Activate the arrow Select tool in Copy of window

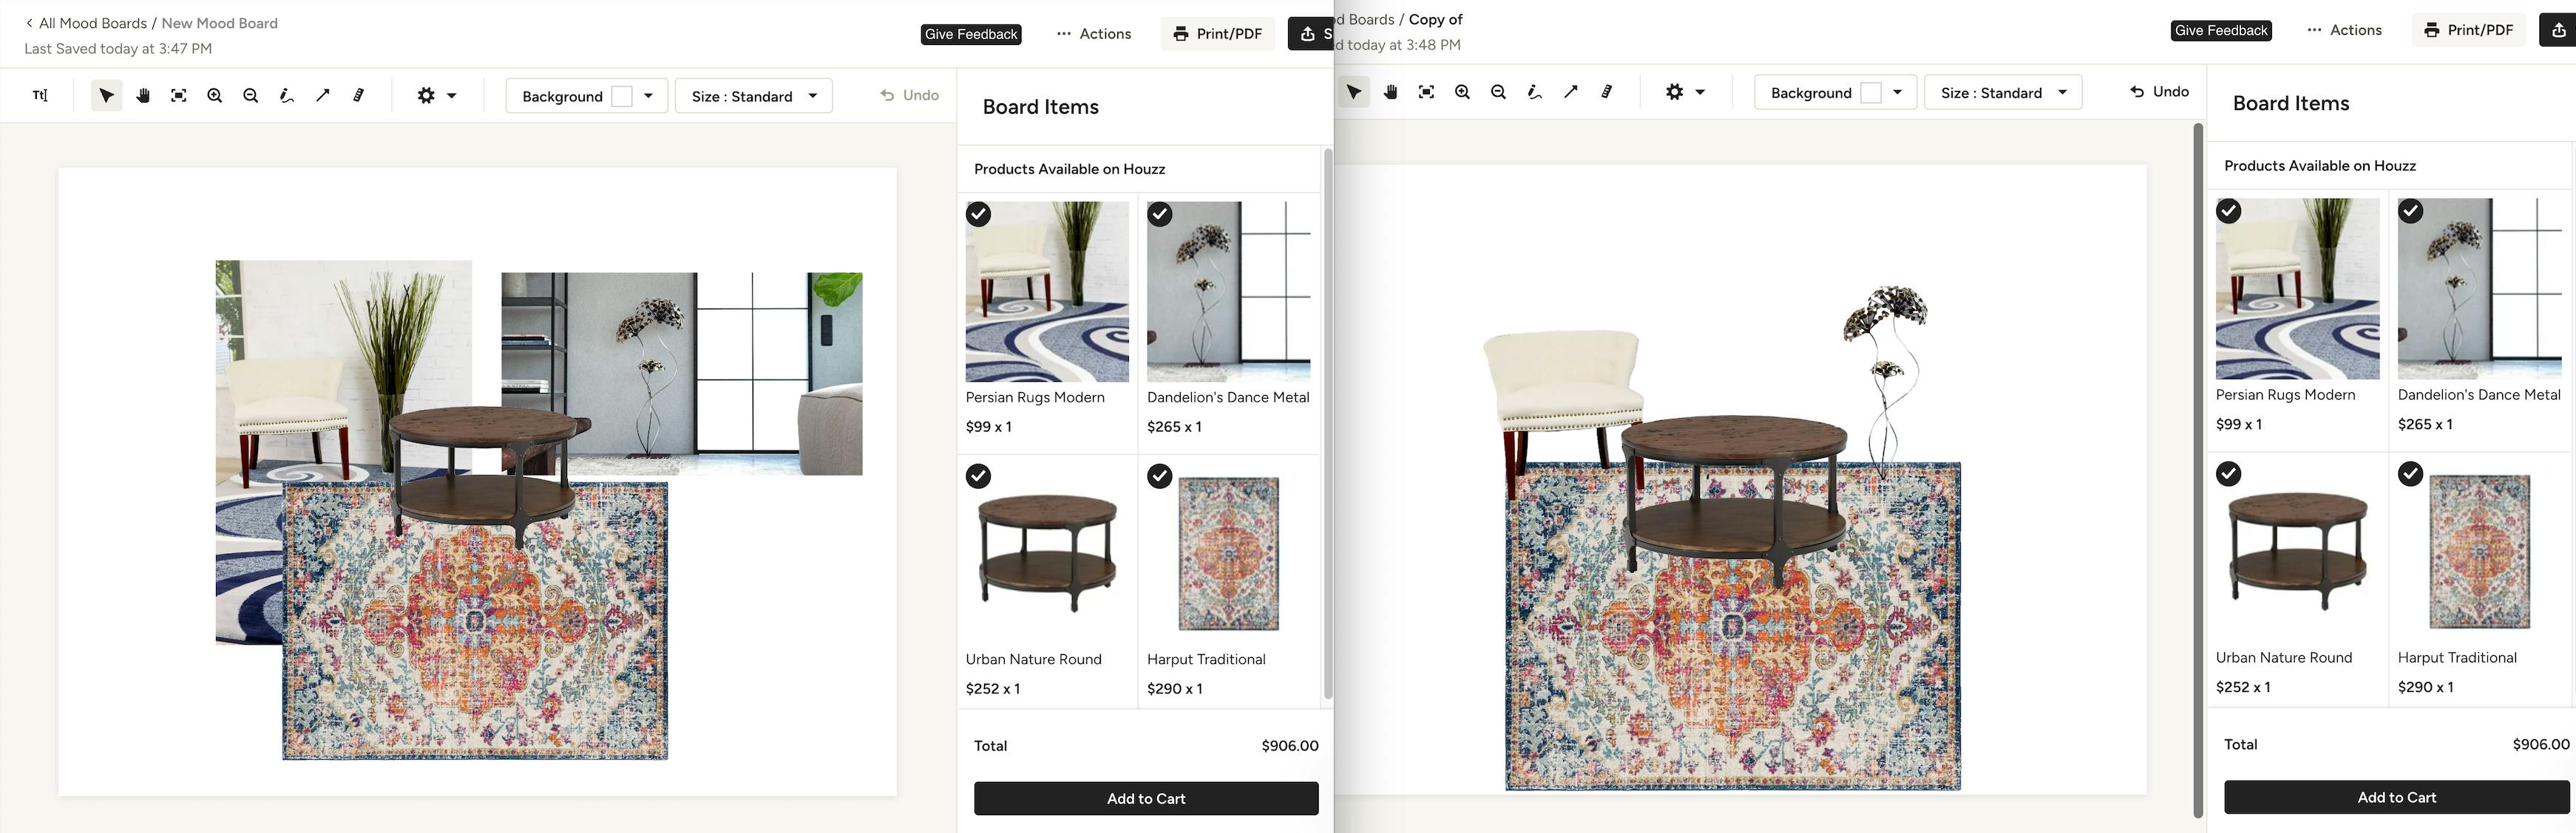[x=1354, y=92]
